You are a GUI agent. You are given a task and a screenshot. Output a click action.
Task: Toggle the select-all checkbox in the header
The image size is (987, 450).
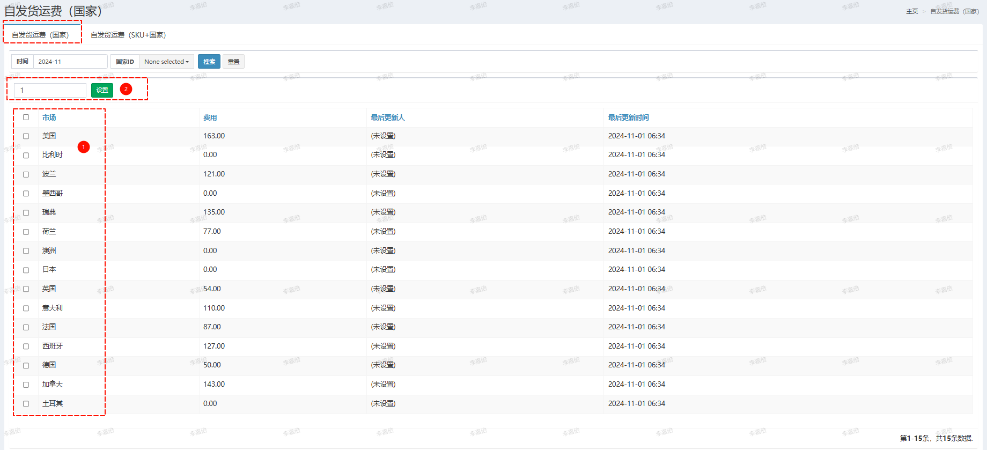[26, 117]
